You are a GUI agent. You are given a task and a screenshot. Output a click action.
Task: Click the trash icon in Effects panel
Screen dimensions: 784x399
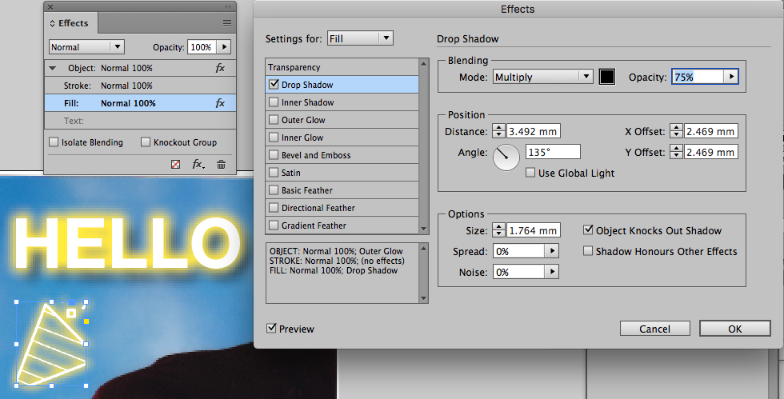221,164
